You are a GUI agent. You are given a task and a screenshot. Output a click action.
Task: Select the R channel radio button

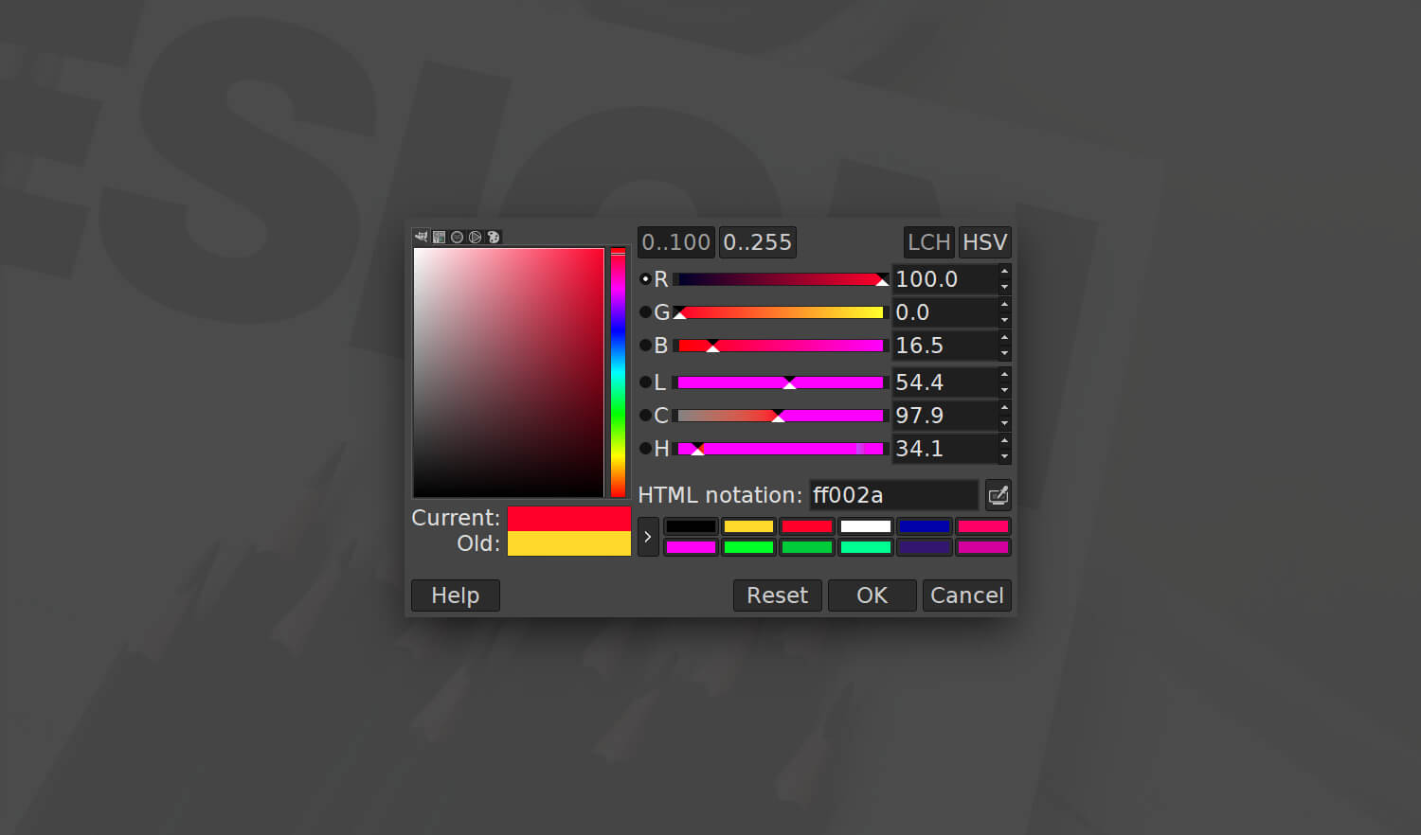pyautogui.click(x=645, y=279)
